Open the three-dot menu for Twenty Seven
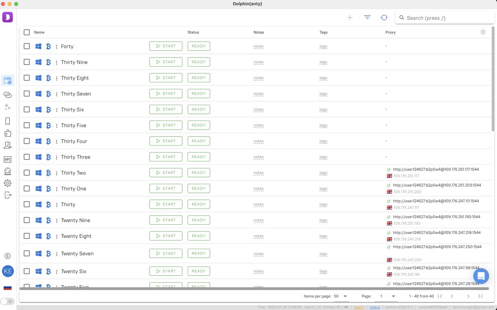 tap(56, 253)
